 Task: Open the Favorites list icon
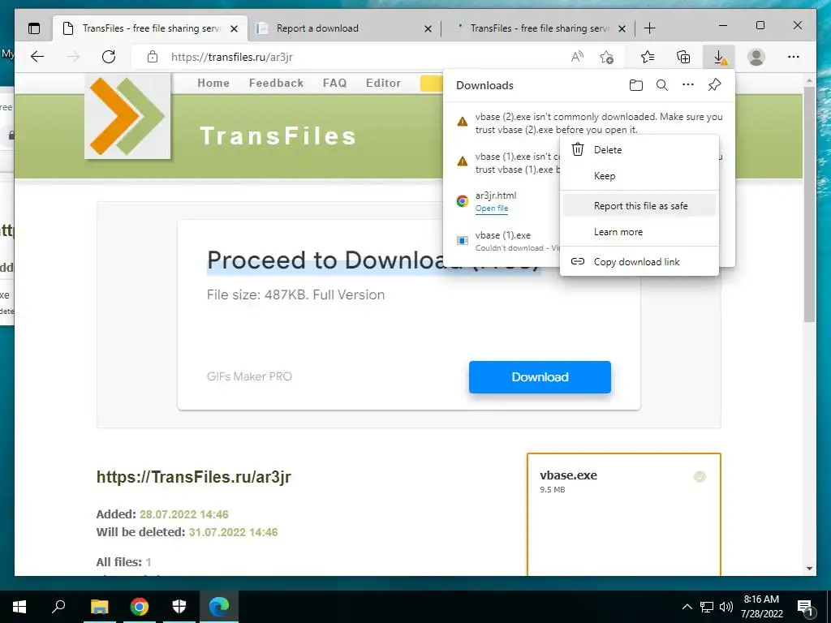pos(647,57)
